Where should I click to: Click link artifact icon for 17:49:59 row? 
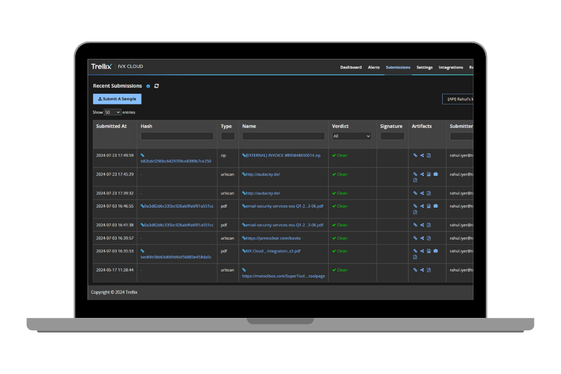point(415,155)
